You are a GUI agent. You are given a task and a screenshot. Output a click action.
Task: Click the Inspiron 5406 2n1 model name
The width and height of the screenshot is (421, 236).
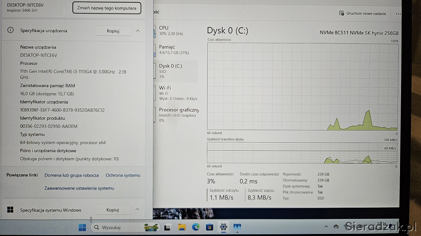point(22,10)
